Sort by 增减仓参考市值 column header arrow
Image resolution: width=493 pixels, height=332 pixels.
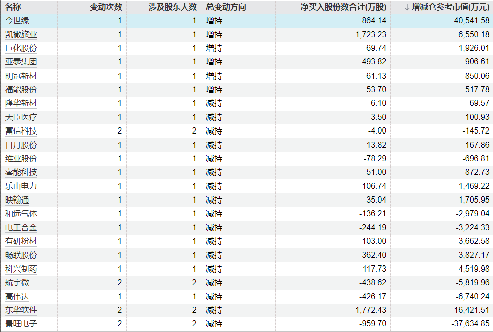(x=407, y=7)
